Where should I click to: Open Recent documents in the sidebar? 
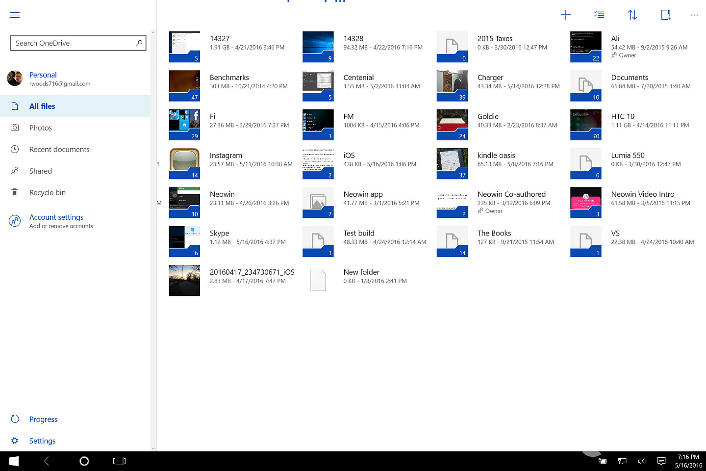pos(75,149)
